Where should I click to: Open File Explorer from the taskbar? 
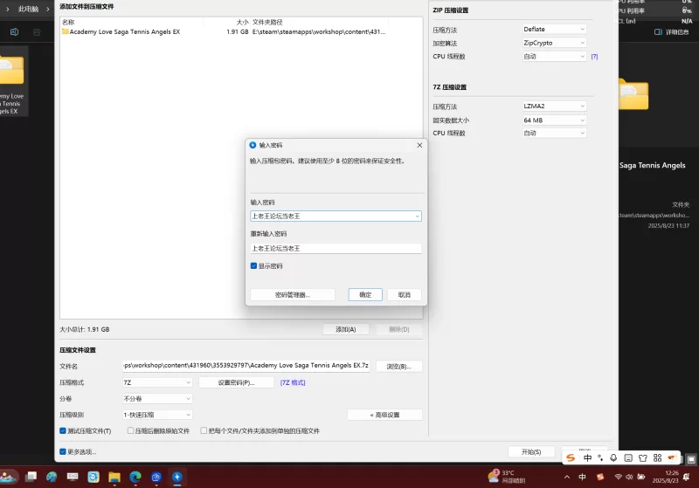click(114, 477)
